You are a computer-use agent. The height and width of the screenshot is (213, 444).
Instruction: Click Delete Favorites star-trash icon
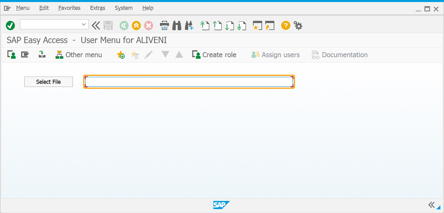[135, 55]
